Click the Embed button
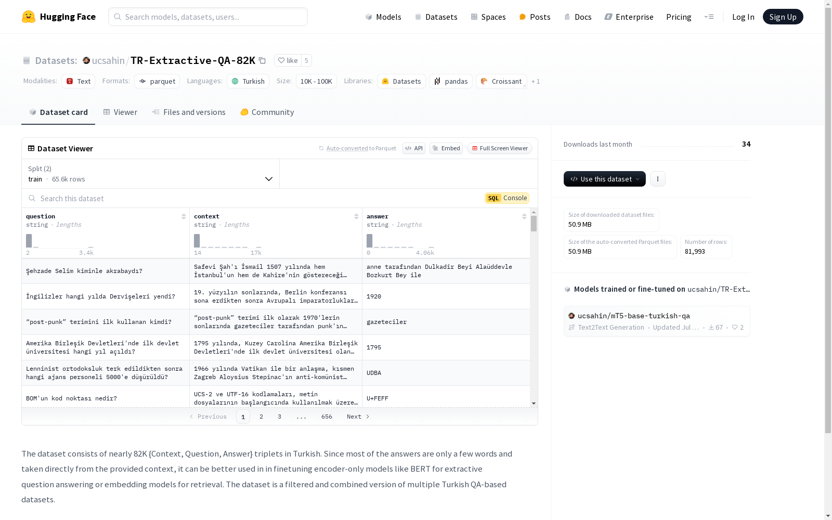The height and width of the screenshot is (520, 832). (x=446, y=148)
